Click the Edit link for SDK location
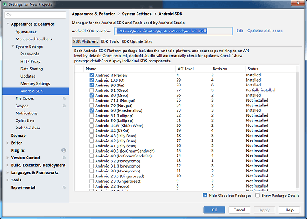Screen dimensions: 307x219 [x=240, y=31]
